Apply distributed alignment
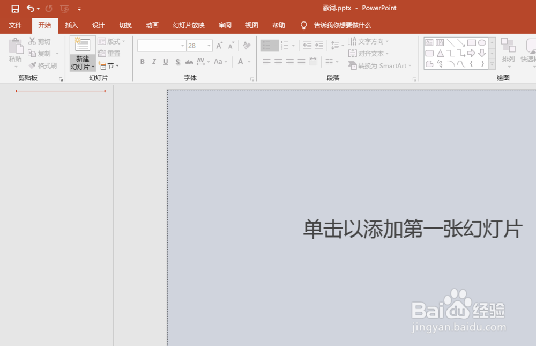 coord(313,62)
